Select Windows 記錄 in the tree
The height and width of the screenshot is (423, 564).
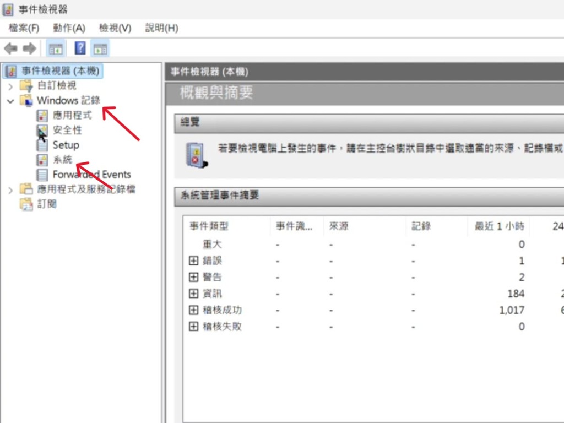coord(68,100)
